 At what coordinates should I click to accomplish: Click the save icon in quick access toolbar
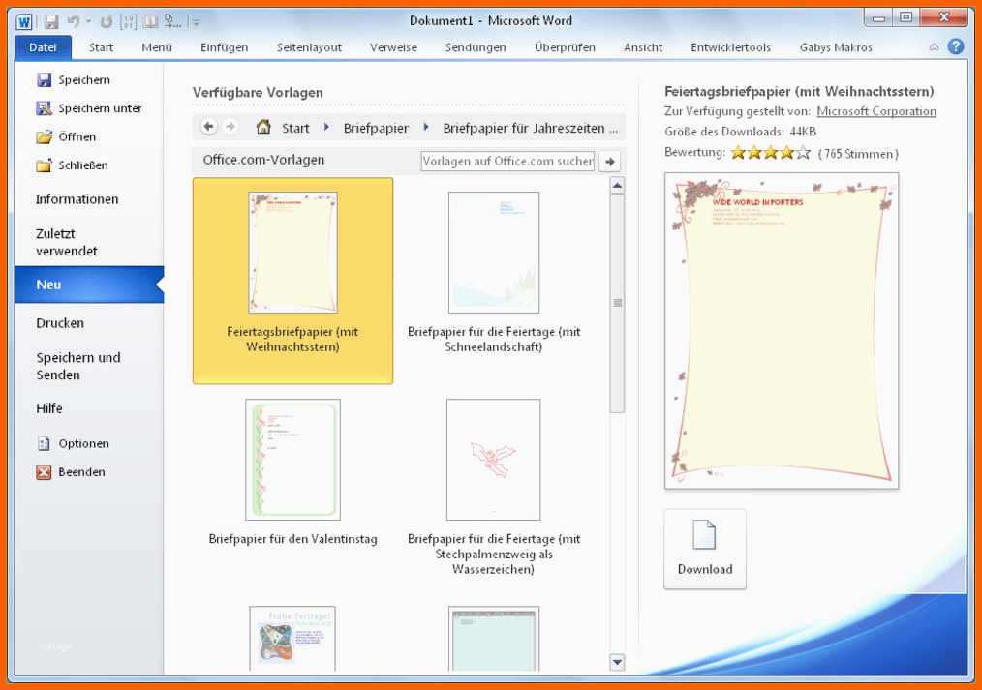(51, 22)
